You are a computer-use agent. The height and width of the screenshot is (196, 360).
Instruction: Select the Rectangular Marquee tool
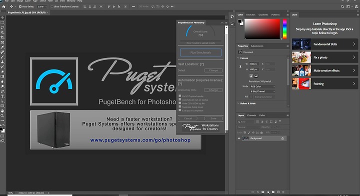pyautogui.click(x=2, y=22)
